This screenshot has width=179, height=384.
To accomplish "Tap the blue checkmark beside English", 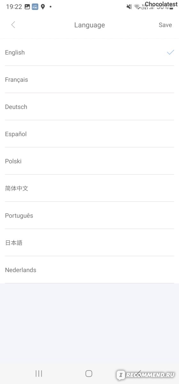I will click(x=170, y=52).
